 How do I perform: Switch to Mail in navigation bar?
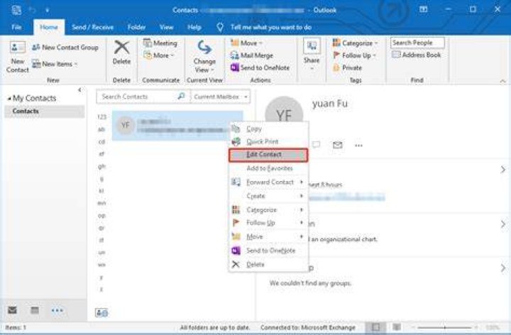coord(12,310)
